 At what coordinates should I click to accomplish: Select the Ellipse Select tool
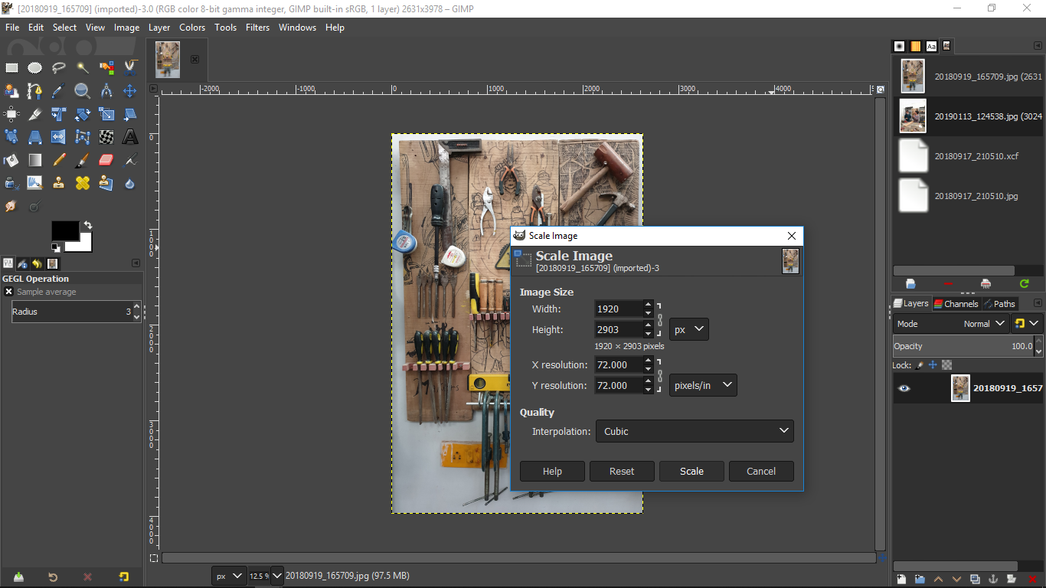pos(34,67)
